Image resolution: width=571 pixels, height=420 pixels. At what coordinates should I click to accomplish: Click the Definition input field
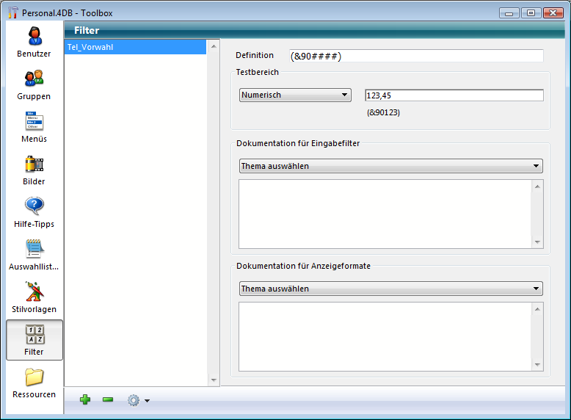pos(416,56)
